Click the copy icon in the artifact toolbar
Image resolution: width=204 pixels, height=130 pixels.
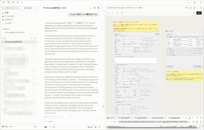click(x=108, y=13)
